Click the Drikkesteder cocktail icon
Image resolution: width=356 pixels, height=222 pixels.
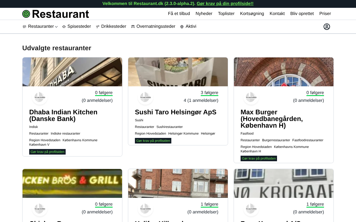pyautogui.click(x=98, y=27)
